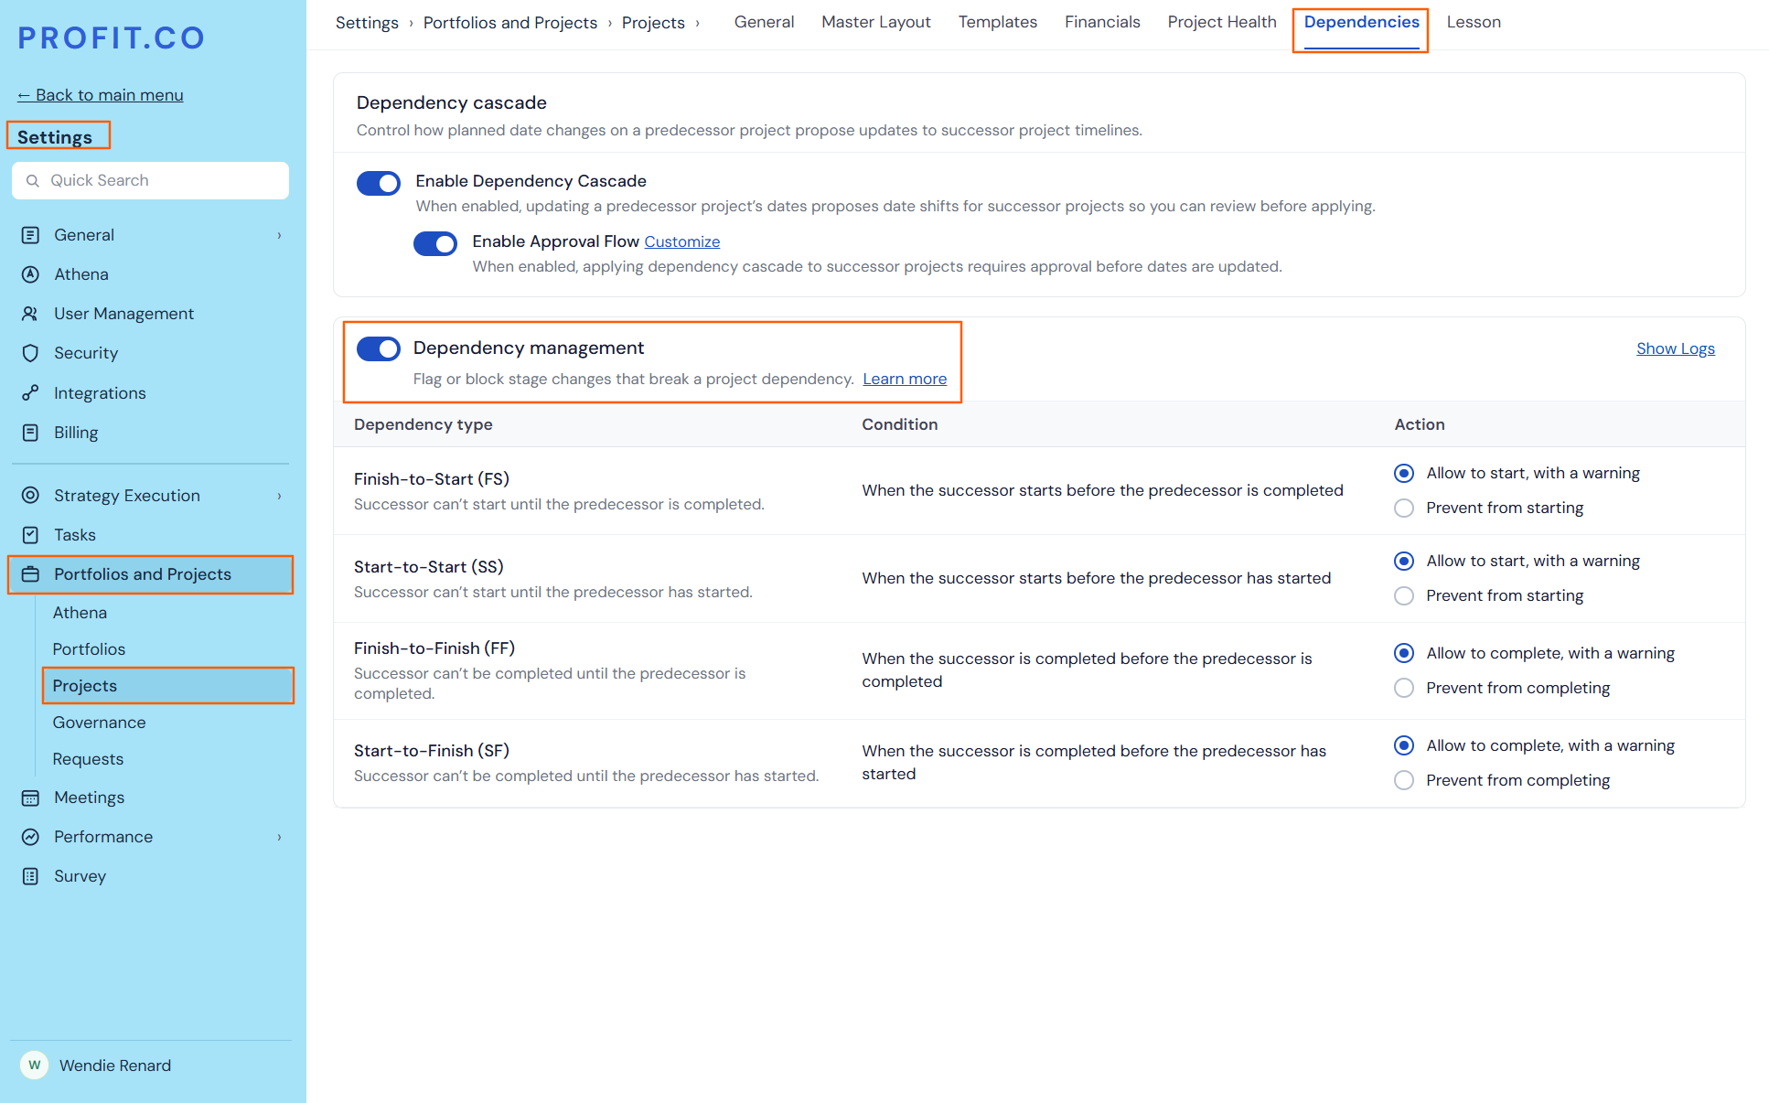Click the Strategy Execution target icon

click(30, 496)
